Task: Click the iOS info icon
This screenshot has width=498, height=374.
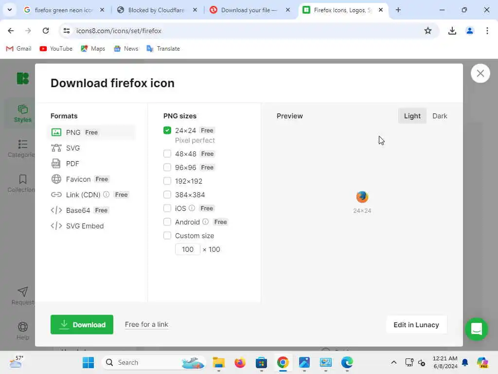Action: 192,208
